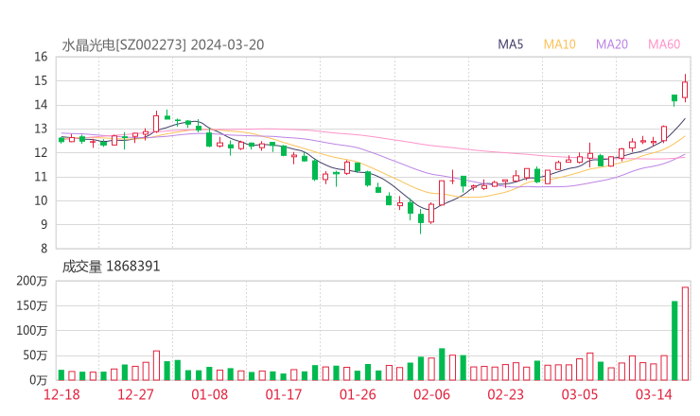Click the price axis value 10
This screenshot has height=416, width=700.
coord(41,200)
